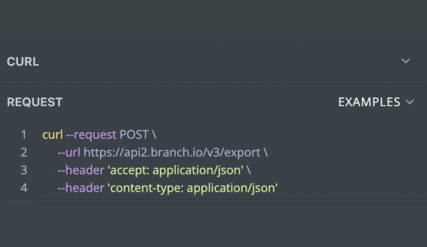Click the --header flag on line 4
This screenshot has height=247, width=427.
[81, 188]
